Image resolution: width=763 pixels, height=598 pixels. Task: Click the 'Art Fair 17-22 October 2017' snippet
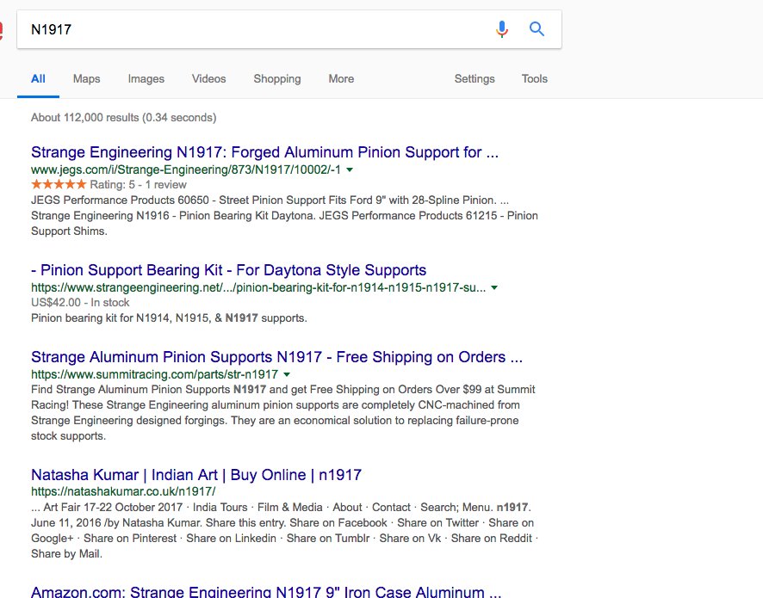click(x=284, y=530)
